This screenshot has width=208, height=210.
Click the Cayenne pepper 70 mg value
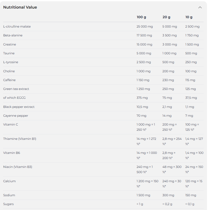click(141, 116)
